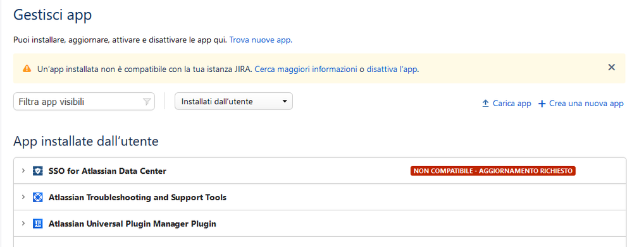Click the SSO for Atlassian Data Center app icon

point(37,171)
